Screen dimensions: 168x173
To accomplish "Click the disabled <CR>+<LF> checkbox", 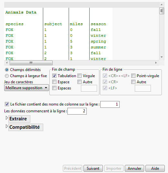I will point(105,76).
